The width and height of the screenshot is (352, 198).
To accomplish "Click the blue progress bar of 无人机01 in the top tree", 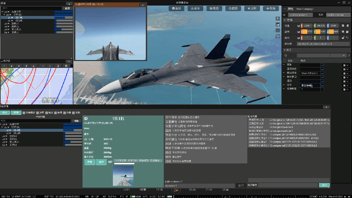I will pyautogui.click(x=64, y=29).
